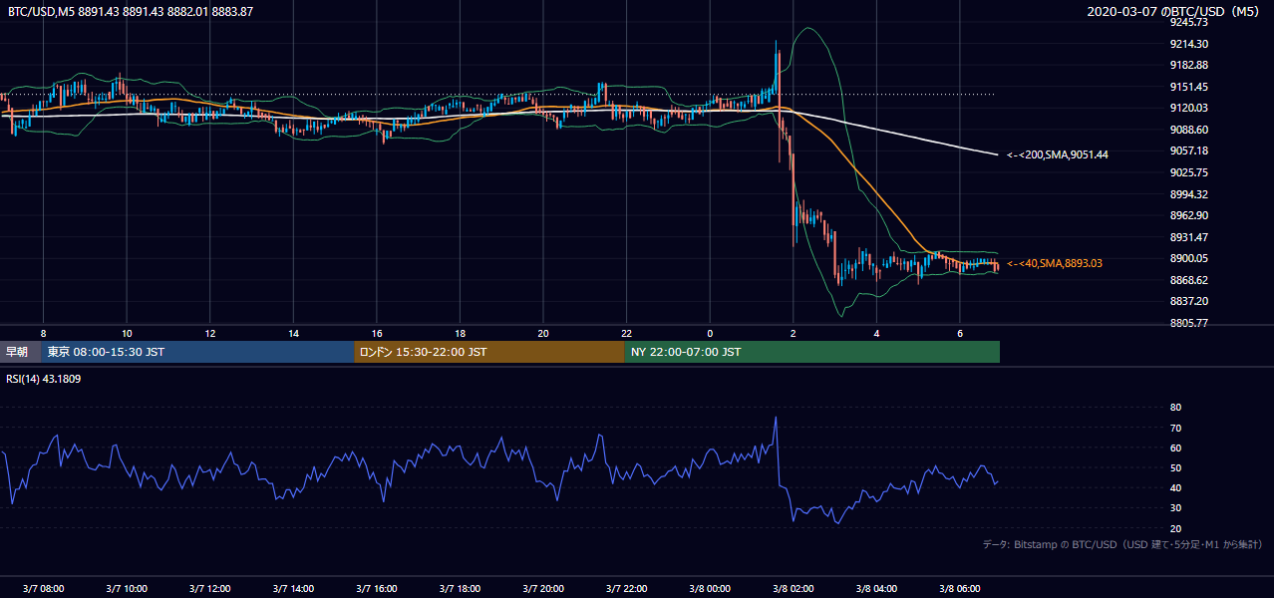Click the 3/8 02:00 bottom time label
This screenshot has height=598, width=1274.
click(794, 589)
